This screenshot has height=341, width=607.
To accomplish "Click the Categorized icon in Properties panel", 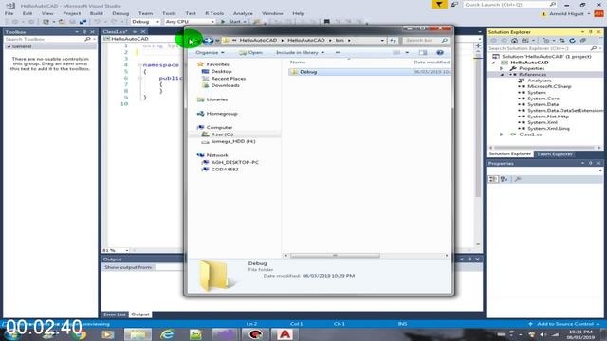I will click(493, 179).
